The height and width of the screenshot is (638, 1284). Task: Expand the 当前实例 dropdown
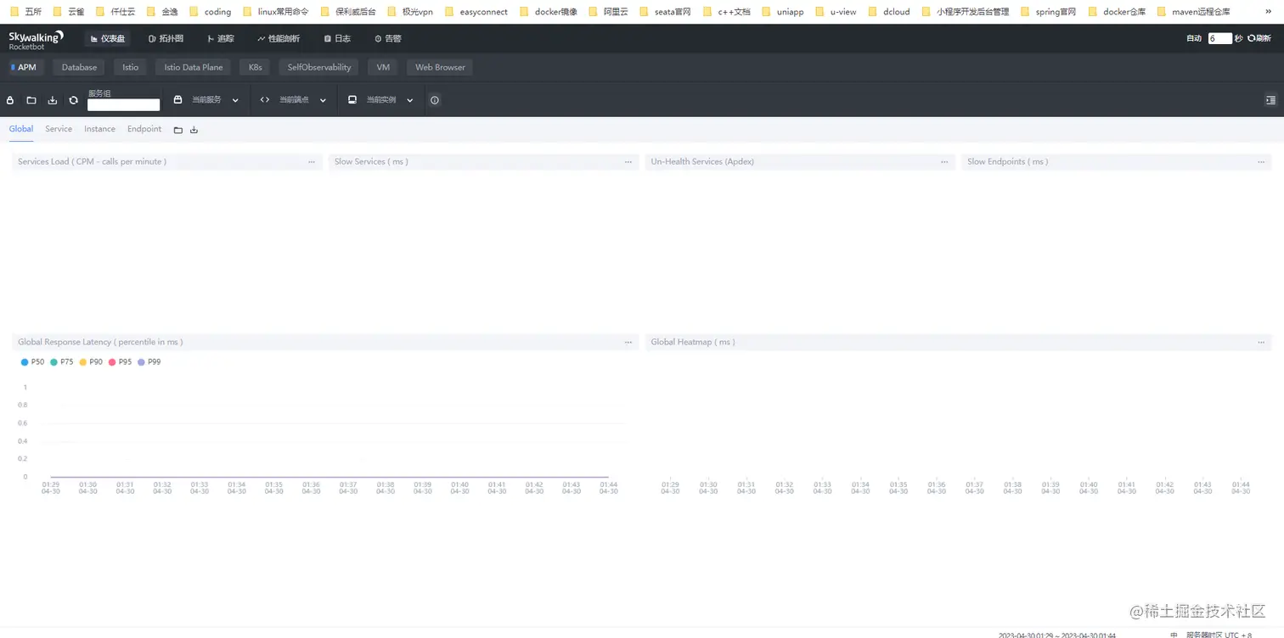380,100
